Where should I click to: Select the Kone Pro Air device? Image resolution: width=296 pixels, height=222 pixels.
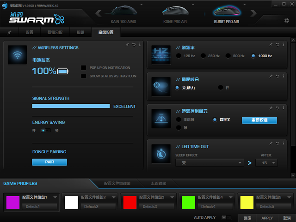coord(175,14)
